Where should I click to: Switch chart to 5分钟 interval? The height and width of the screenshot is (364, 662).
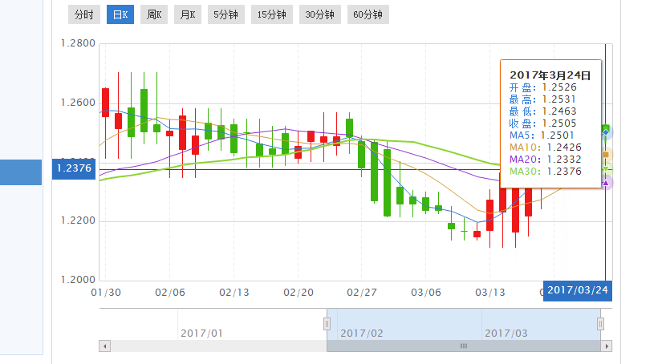click(x=225, y=14)
